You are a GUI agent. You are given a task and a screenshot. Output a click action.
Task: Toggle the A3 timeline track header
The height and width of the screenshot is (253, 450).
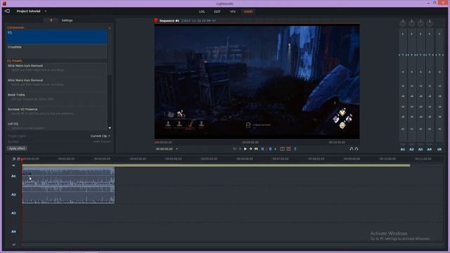(x=13, y=213)
